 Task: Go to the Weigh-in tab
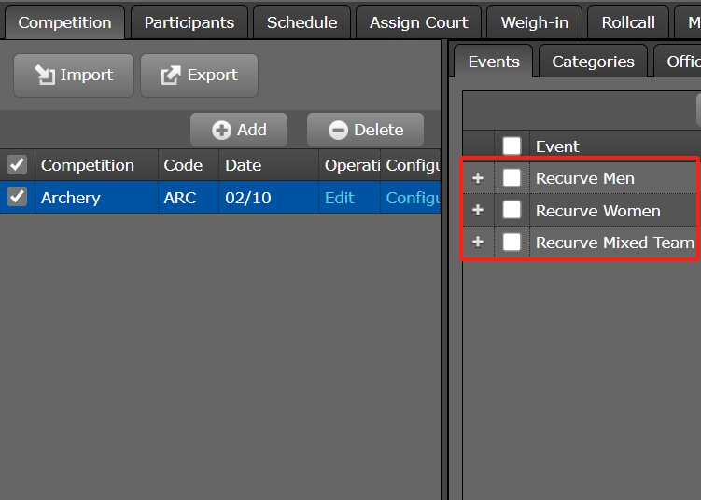click(535, 22)
